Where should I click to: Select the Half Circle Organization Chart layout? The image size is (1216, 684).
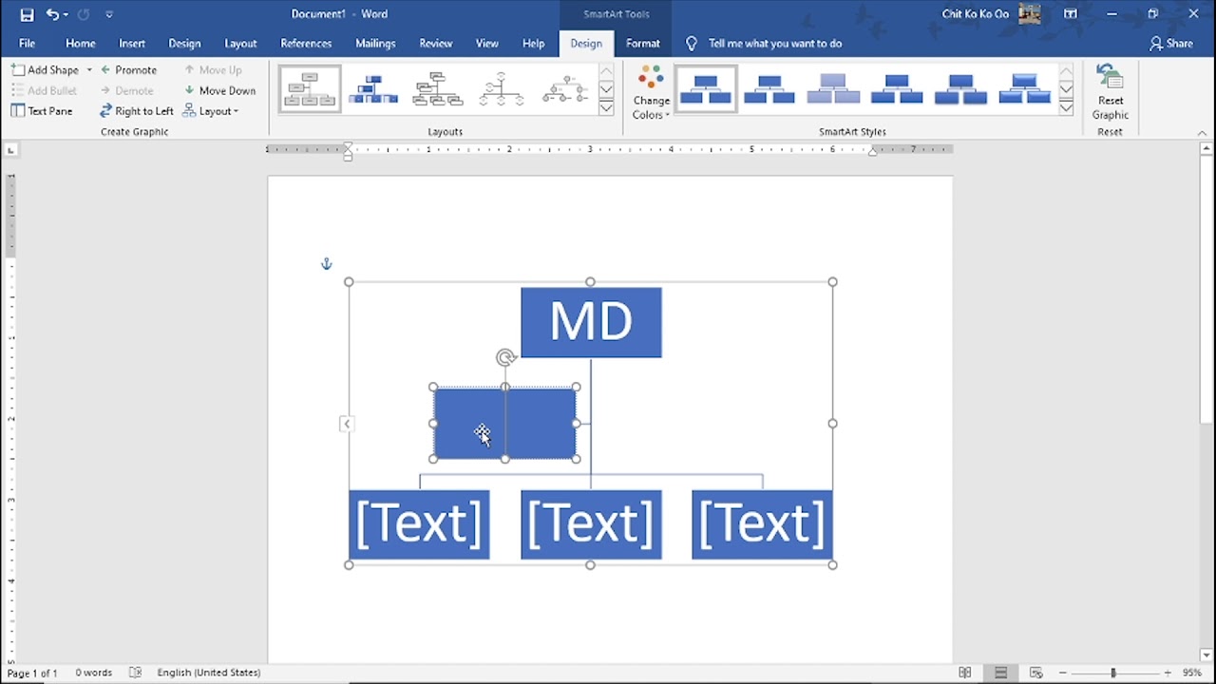[502, 90]
